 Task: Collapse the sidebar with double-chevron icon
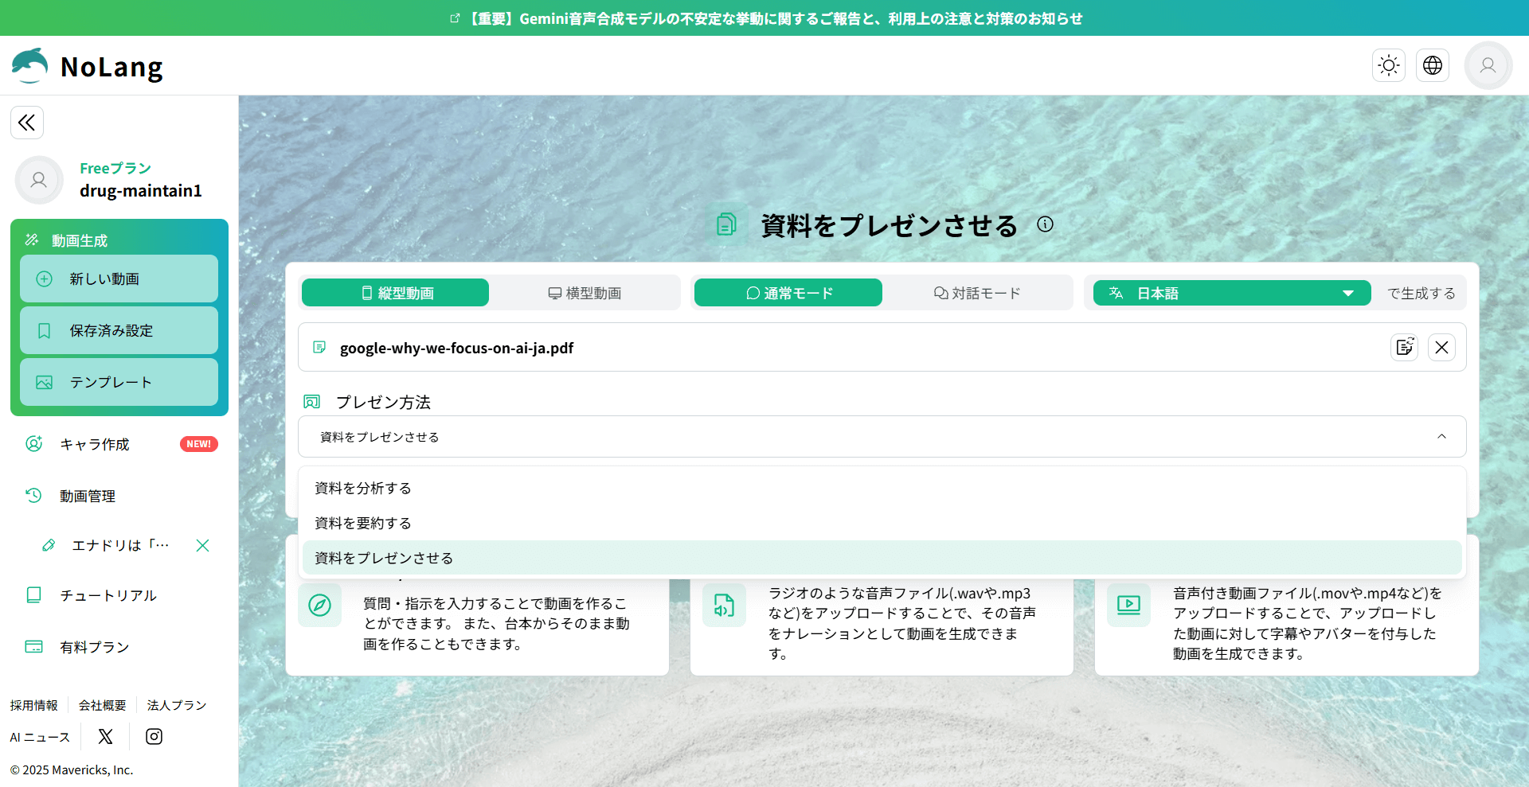pyautogui.click(x=27, y=123)
